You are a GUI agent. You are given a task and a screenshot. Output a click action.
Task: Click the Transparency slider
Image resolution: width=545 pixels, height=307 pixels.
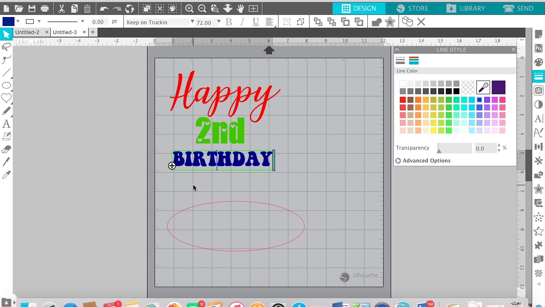click(454, 148)
